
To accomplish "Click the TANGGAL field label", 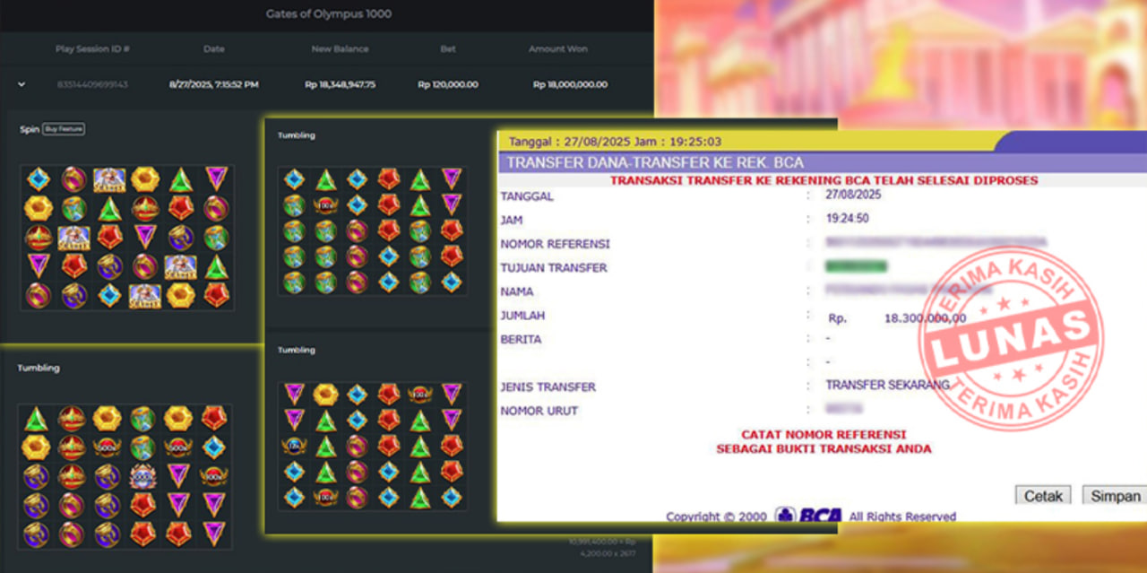I will pos(527,195).
